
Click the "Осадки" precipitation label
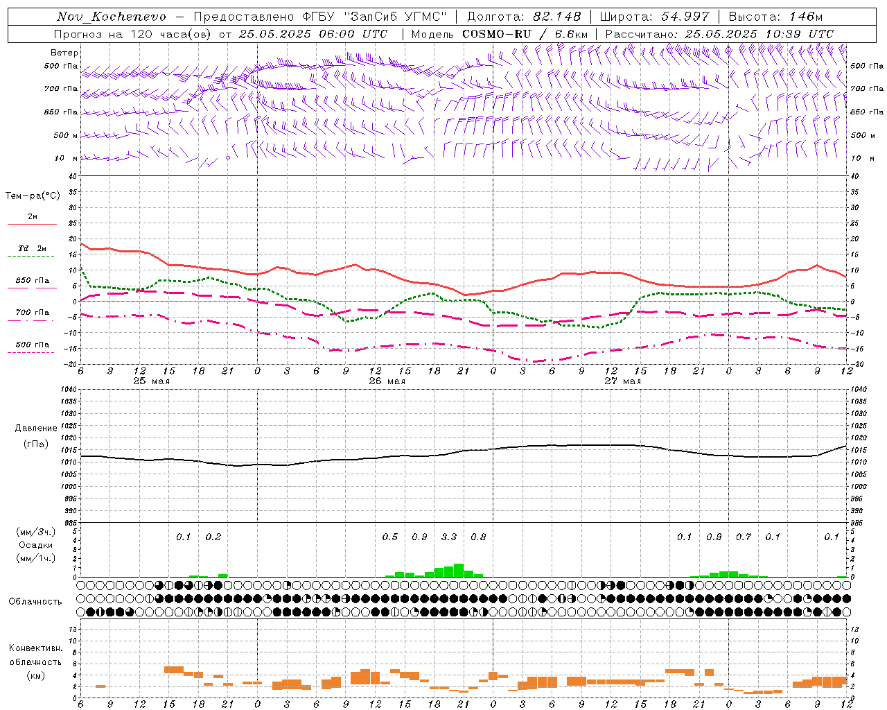[36, 545]
